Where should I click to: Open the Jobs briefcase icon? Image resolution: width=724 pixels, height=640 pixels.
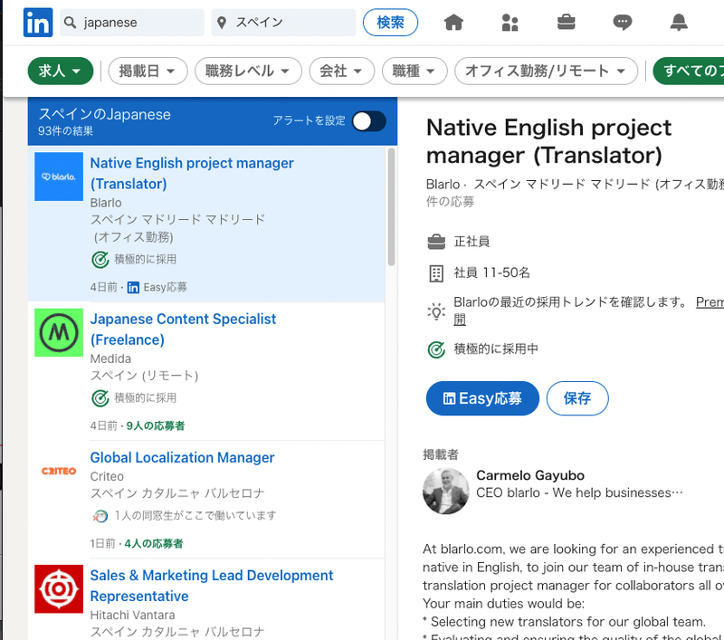(x=567, y=22)
